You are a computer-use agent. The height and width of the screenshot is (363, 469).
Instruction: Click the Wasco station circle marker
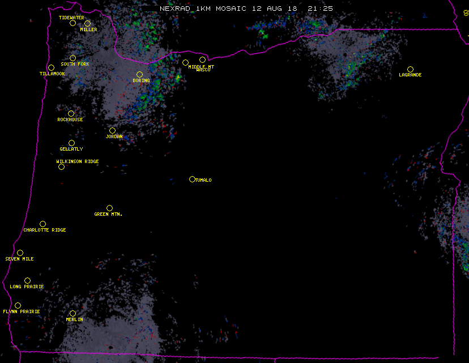pos(202,60)
